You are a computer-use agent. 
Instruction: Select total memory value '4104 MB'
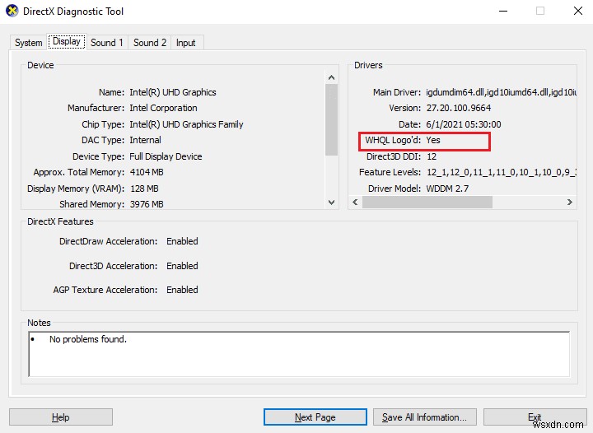147,173
